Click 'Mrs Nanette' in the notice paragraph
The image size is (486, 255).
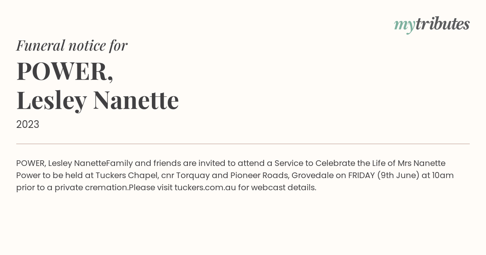(422, 164)
